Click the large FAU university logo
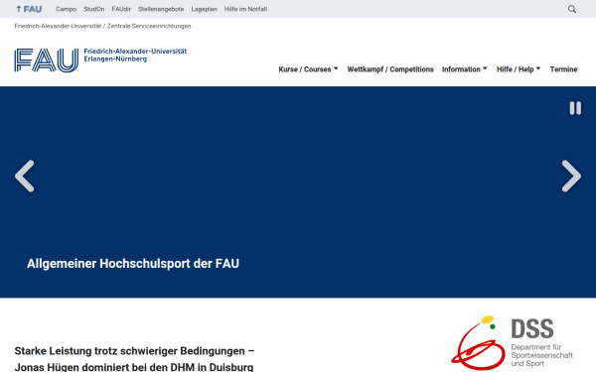The width and height of the screenshot is (596, 372). pos(100,60)
